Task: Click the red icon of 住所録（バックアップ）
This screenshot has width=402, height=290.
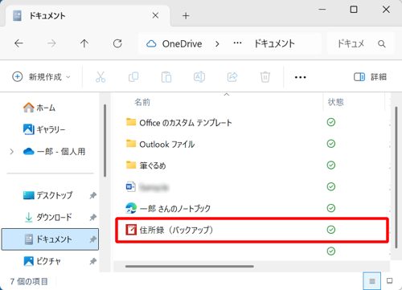Action: pyautogui.click(x=131, y=230)
